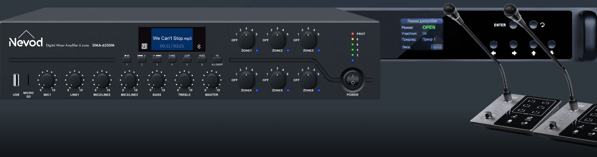Click the BASS knob

pyautogui.click(x=157, y=80)
